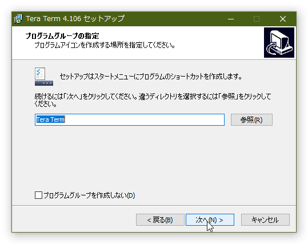Cancel setup with the キャンセル button
308x244 pixels.
pyautogui.click(x=265, y=219)
